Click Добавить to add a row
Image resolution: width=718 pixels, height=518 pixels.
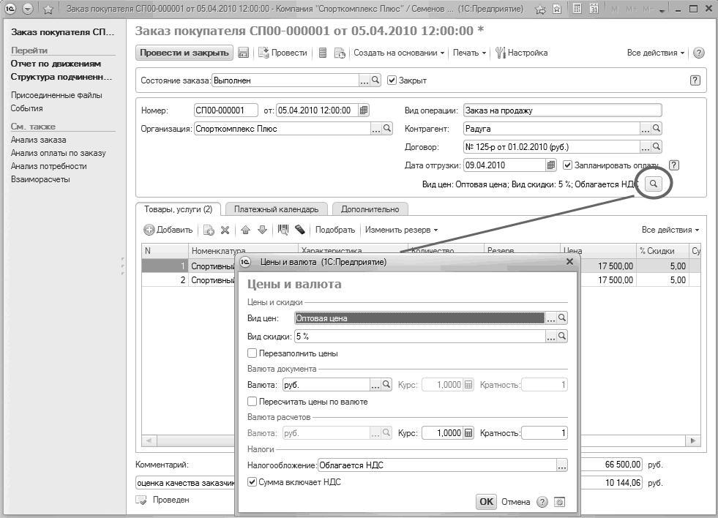pos(168,230)
